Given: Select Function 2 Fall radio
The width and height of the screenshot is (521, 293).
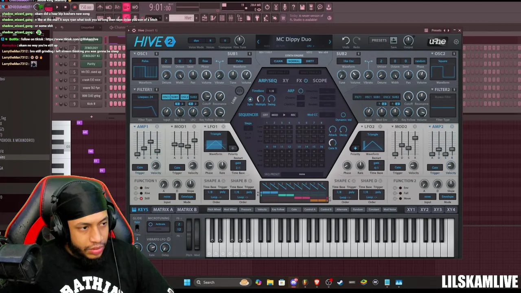Looking at the screenshot, I should [x=401, y=193].
